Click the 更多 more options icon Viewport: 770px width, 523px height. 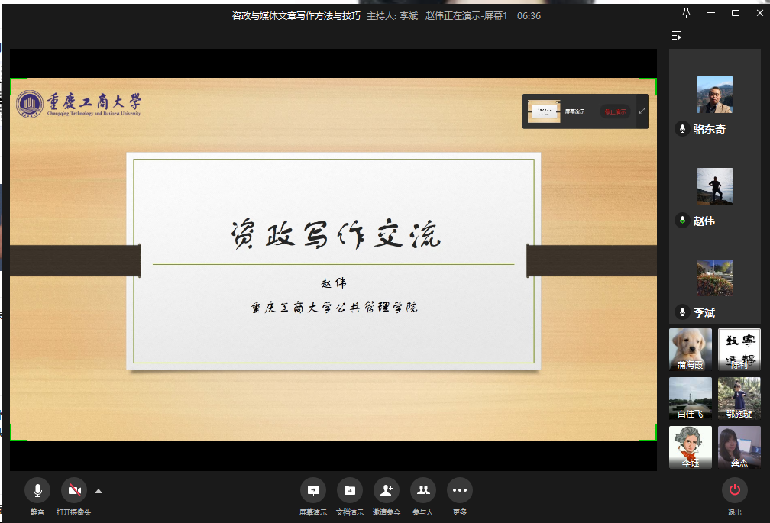[459, 490]
